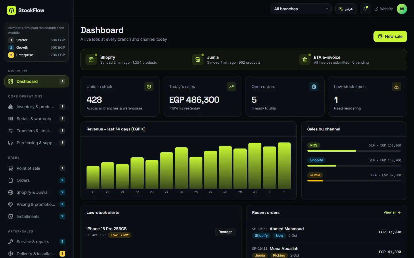Click the POS channel tag
The height and width of the screenshot is (258, 414).
(x=314, y=145)
